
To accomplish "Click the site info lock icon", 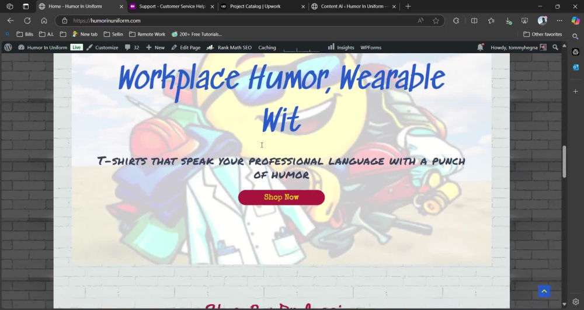I will [x=64, y=20].
